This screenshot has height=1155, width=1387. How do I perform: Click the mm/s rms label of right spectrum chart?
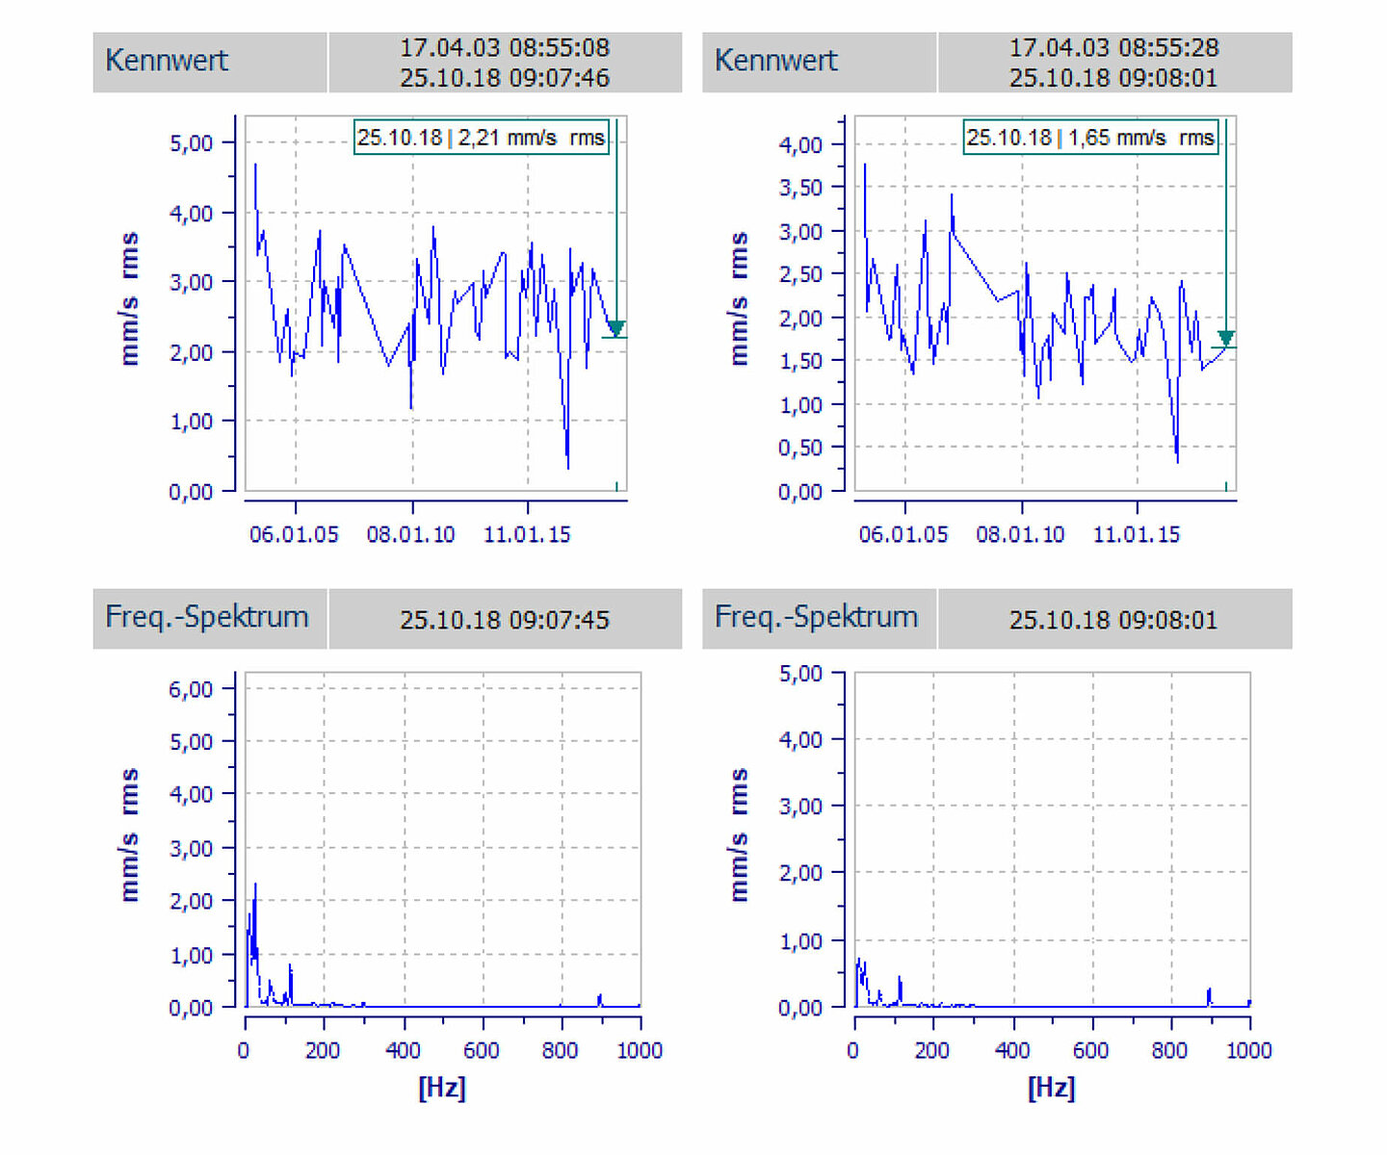[x=739, y=835]
